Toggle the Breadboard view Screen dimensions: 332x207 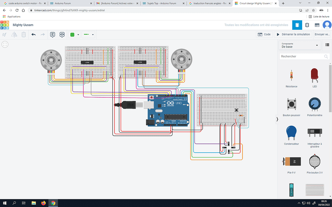[297, 25]
